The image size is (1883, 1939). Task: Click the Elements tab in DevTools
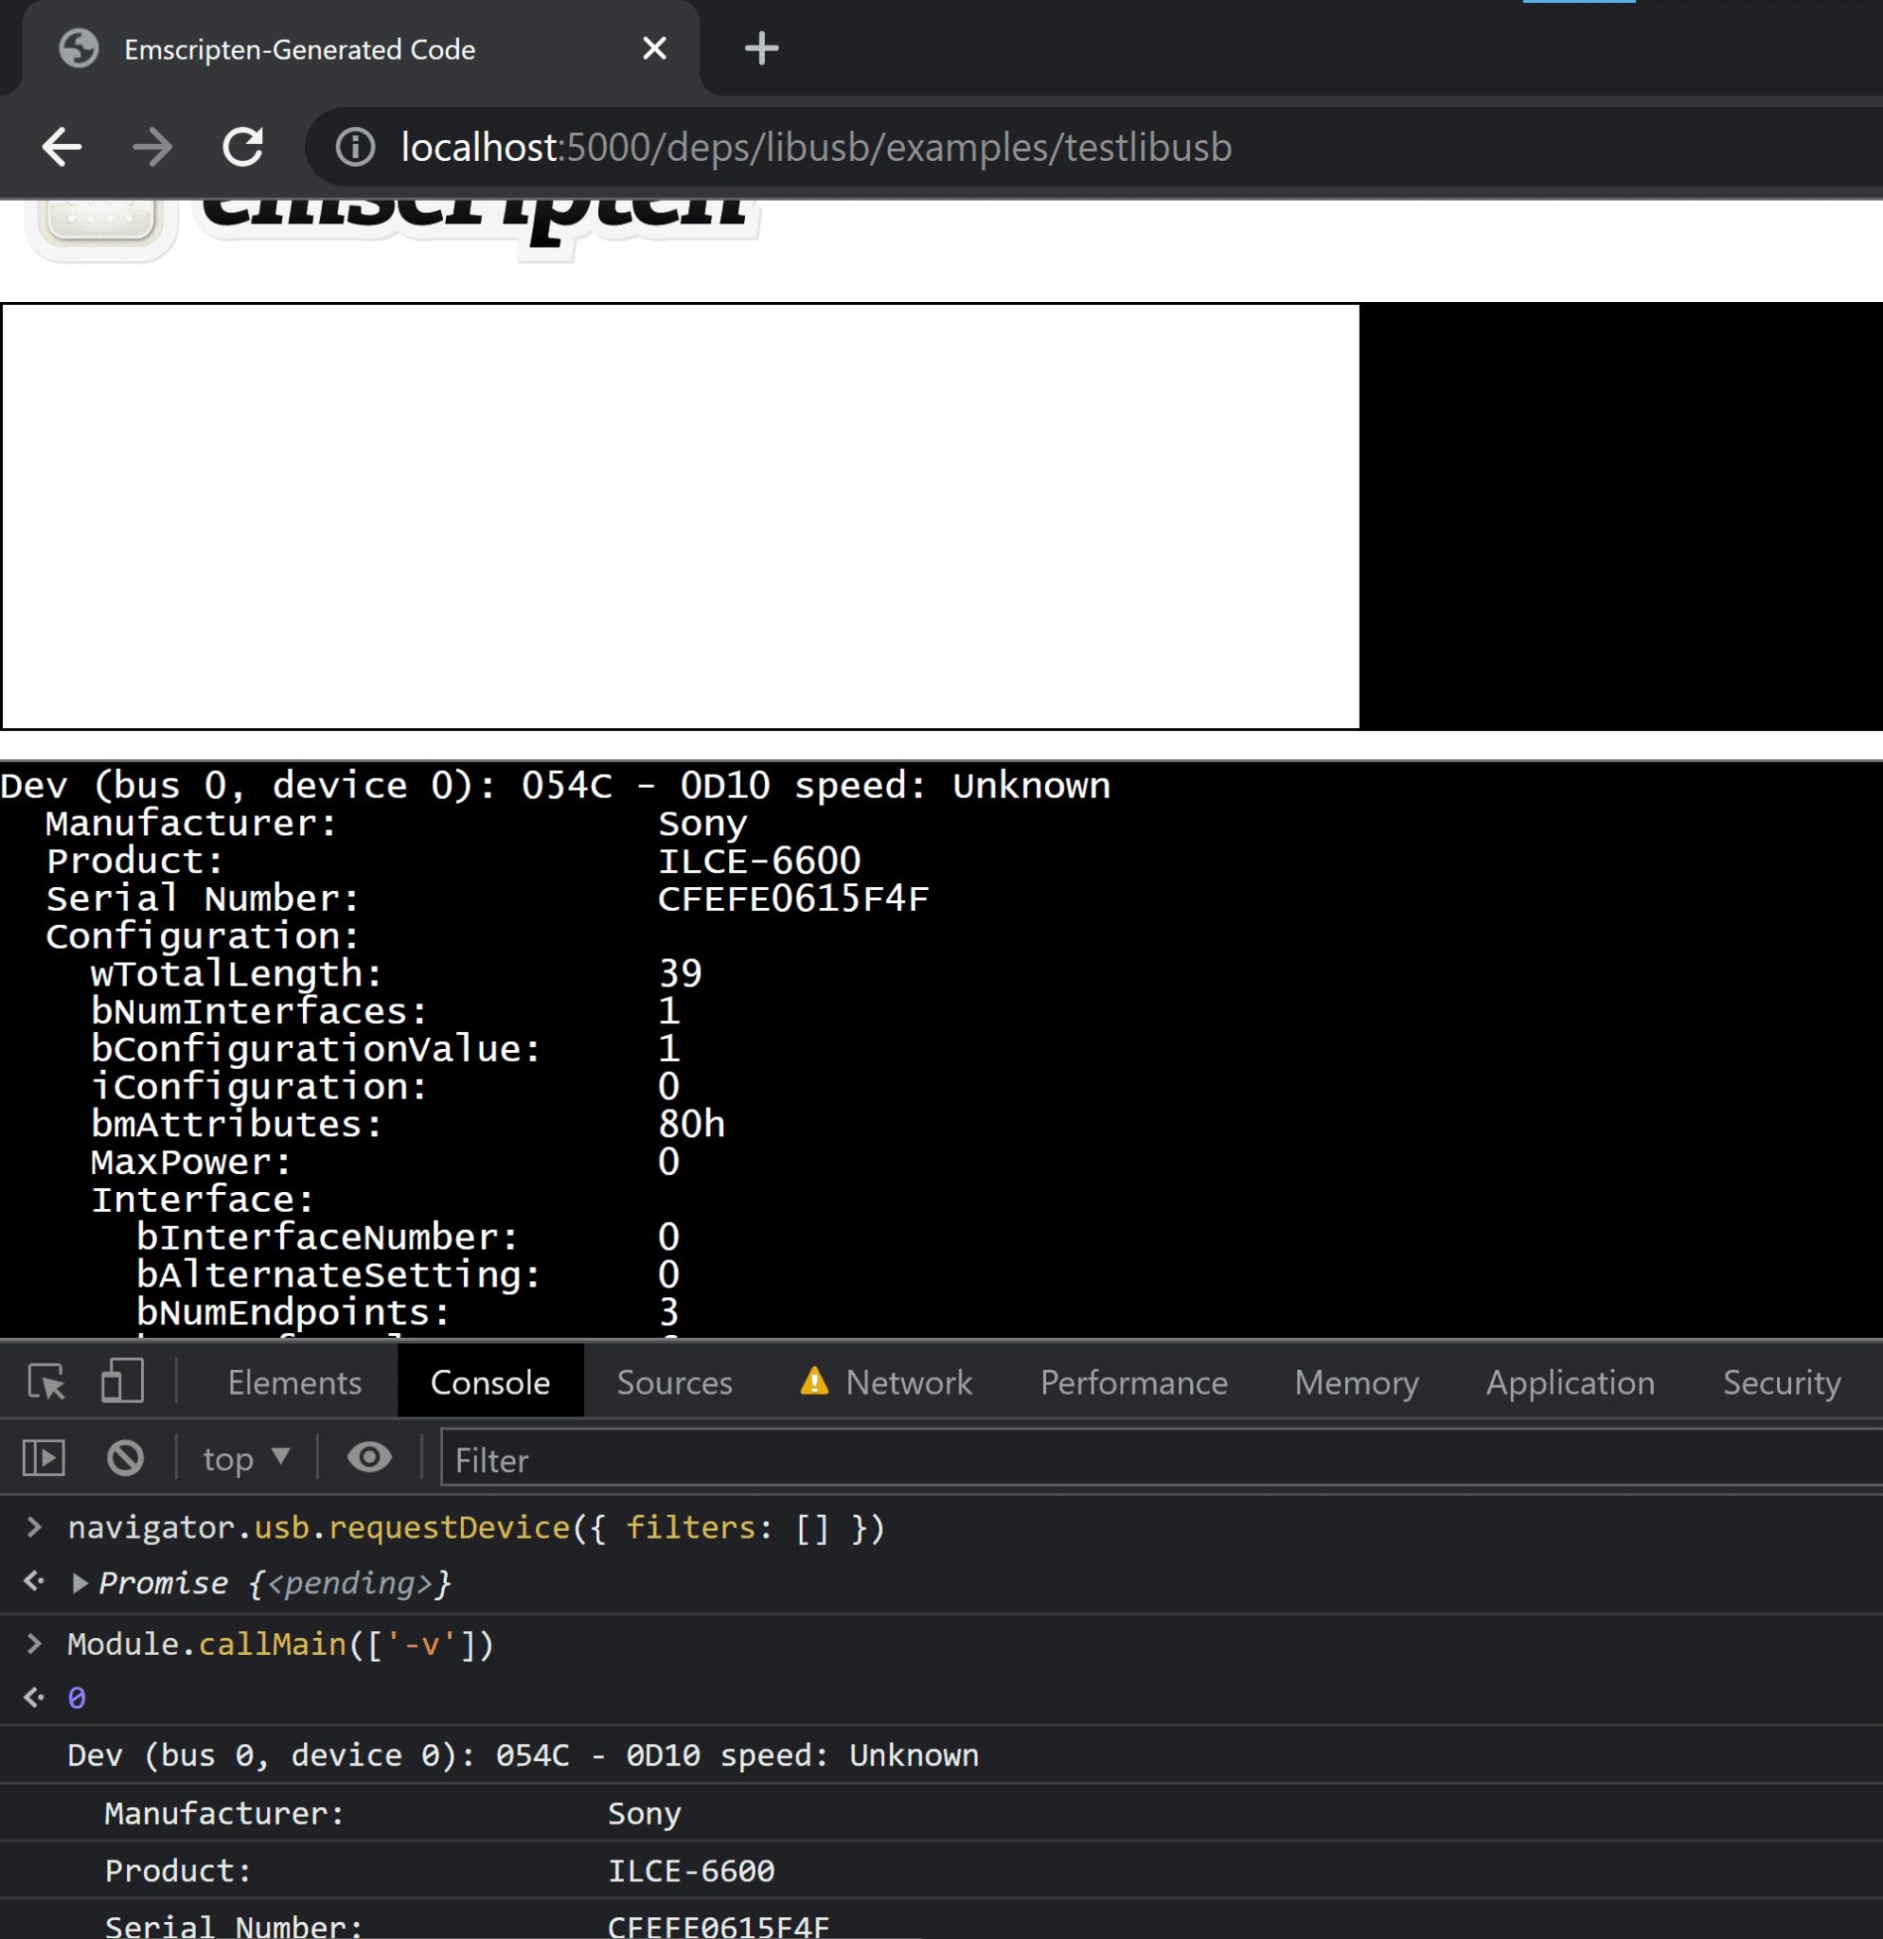point(293,1381)
